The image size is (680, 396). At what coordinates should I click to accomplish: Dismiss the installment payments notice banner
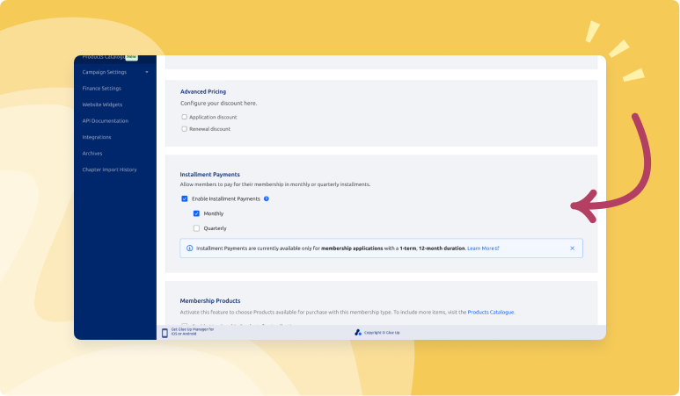pos(572,248)
